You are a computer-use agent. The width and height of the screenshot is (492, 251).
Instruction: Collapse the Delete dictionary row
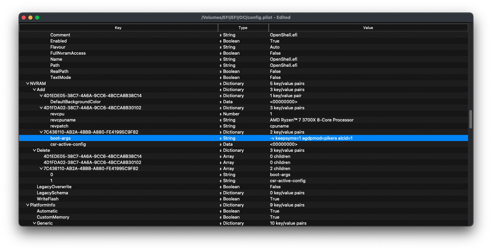coord(34,150)
